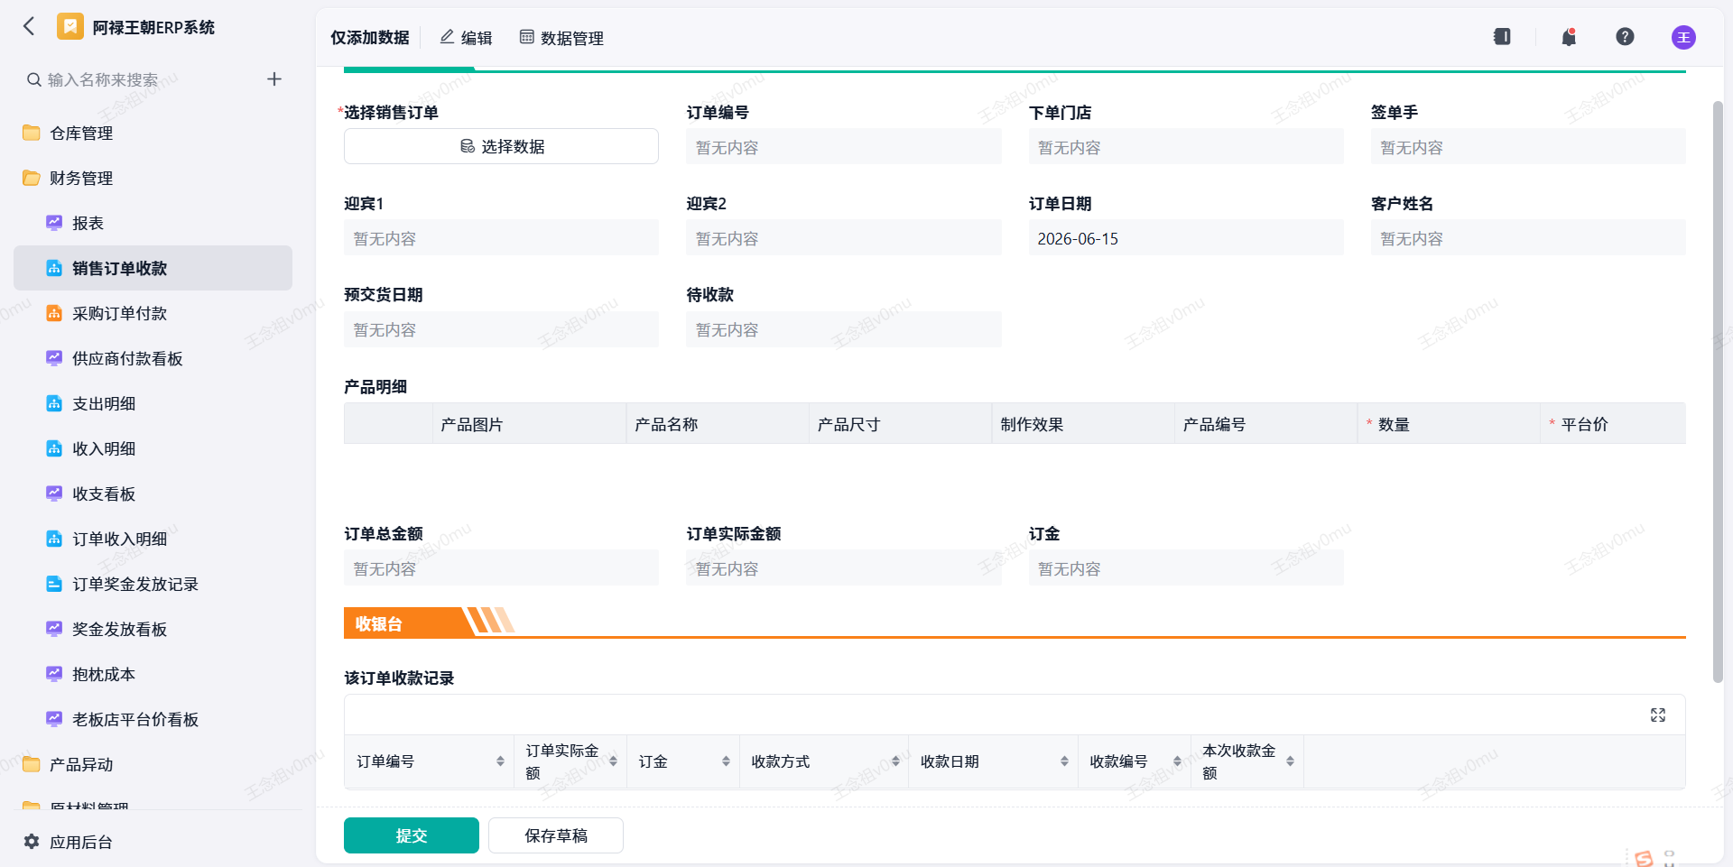Open the help question mark icon
This screenshot has width=1733, height=867.
click(x=1625, y=37)
